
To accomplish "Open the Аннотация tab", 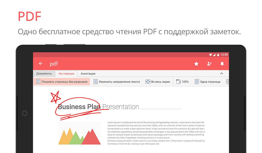I will [x=88, y=74].
